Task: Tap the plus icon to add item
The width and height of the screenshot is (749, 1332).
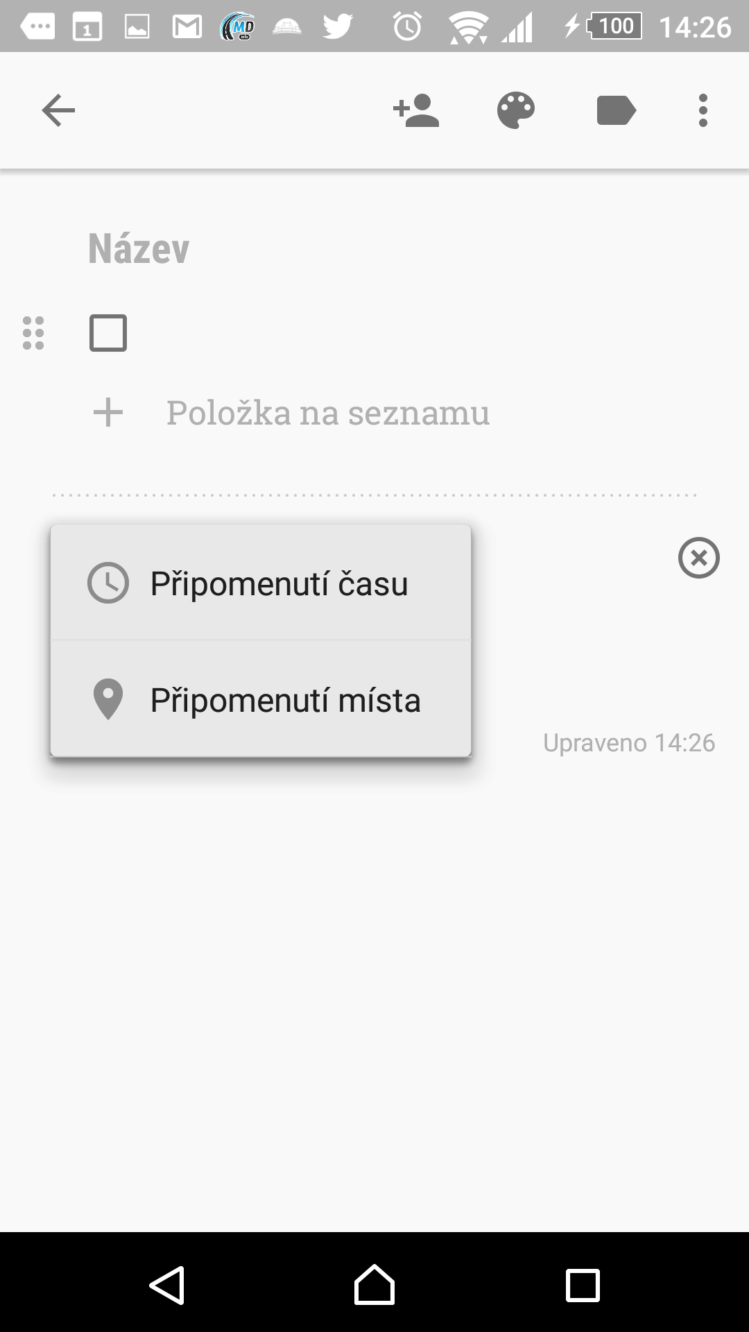Action: [108, 413]
